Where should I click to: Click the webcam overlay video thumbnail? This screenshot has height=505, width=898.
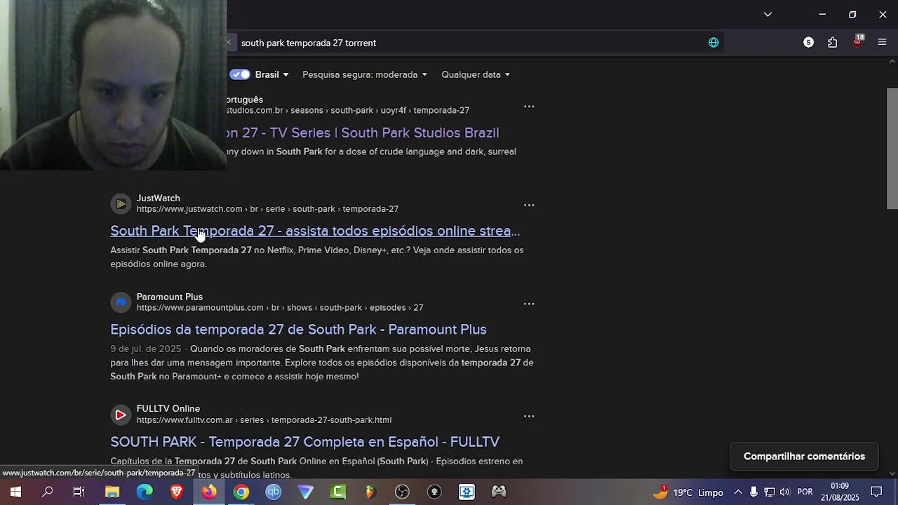click(x=113, y=85)
